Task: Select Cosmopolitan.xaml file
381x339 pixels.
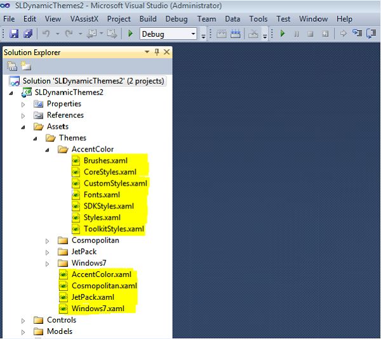Action: (104, 286)
